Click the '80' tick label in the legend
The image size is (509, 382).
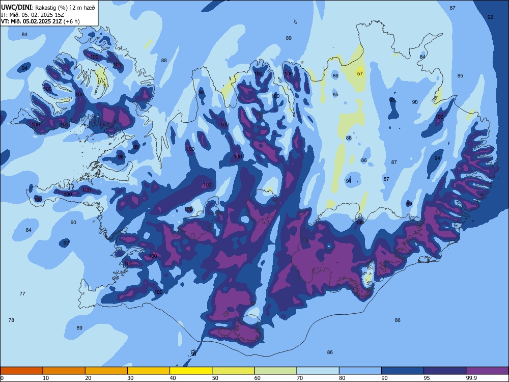(x=342, y=378)
